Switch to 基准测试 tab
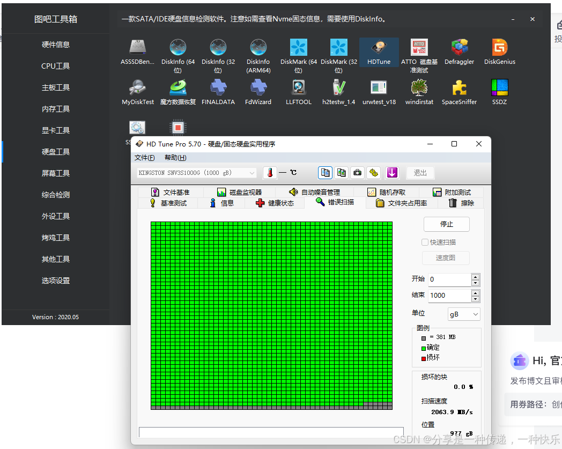 pyautogui.click(x=168, y=203)
